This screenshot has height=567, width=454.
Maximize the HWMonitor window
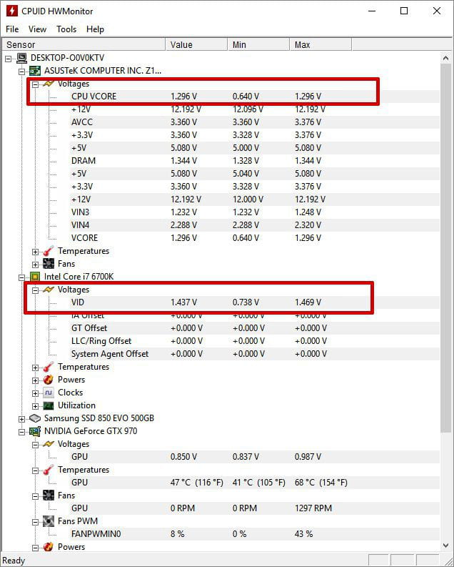pyautogui.click(x=404, y=11)
